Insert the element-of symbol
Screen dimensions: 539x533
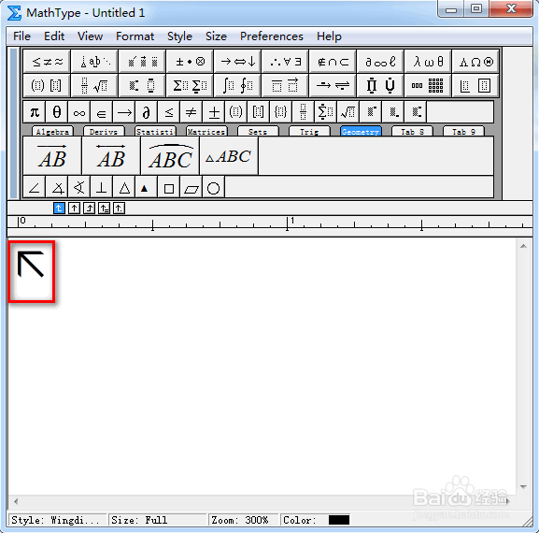click(x=102, y=112)
